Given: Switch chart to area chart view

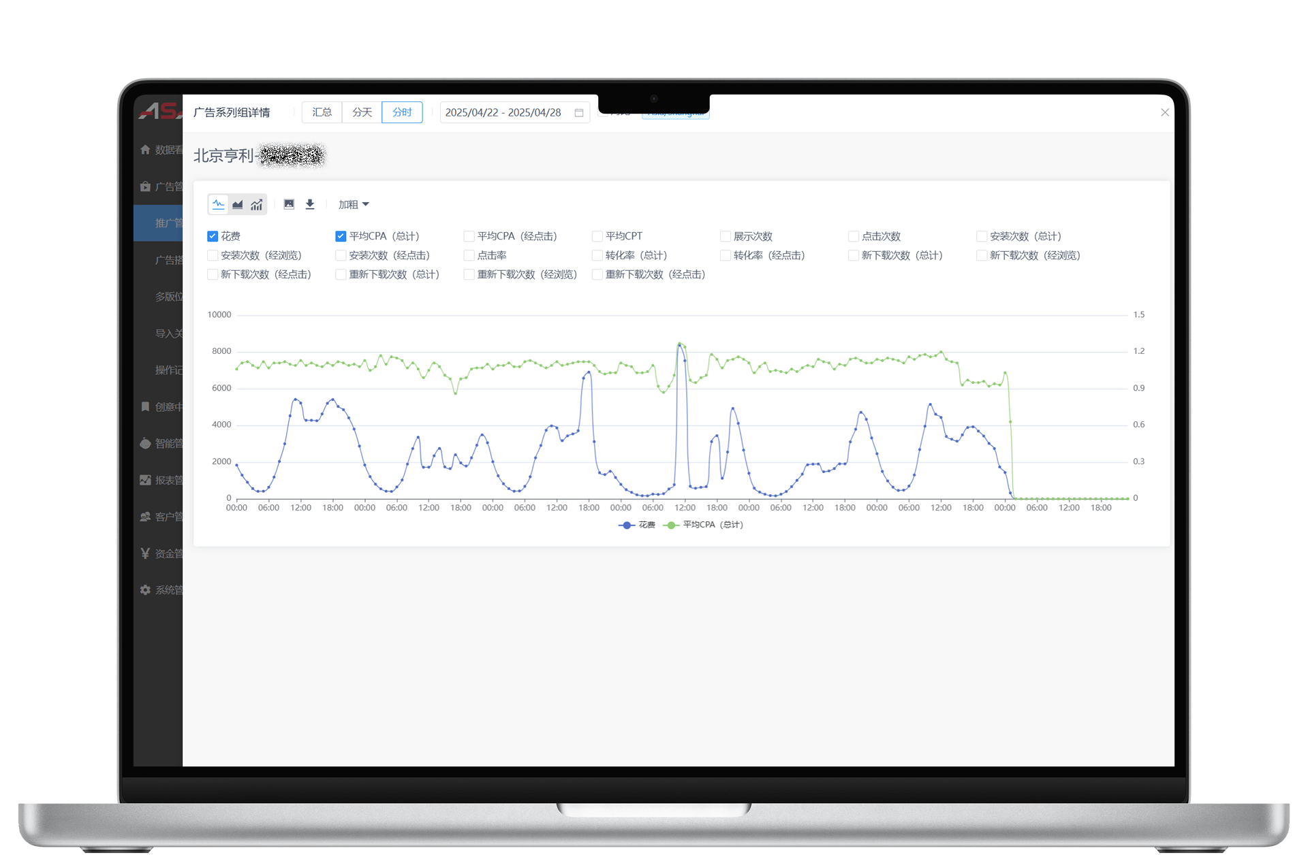Looking at the screenshot, I should (237, 204).
